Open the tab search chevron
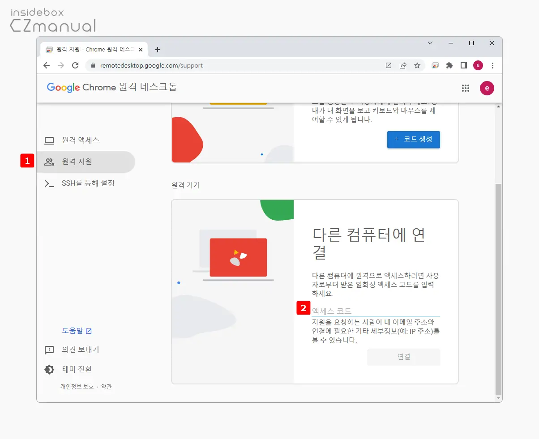This screenshot has width=539, height=439. (430, 43)
